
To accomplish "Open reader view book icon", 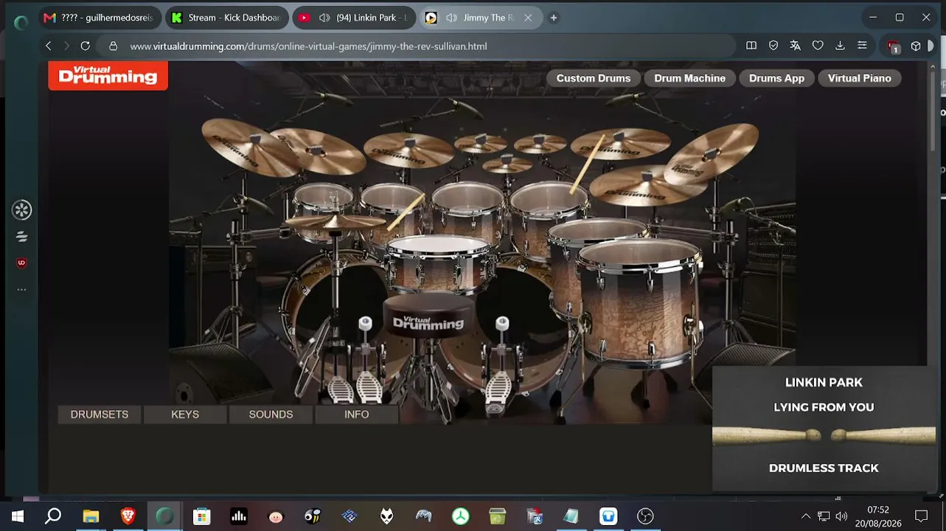I will 751,46.
